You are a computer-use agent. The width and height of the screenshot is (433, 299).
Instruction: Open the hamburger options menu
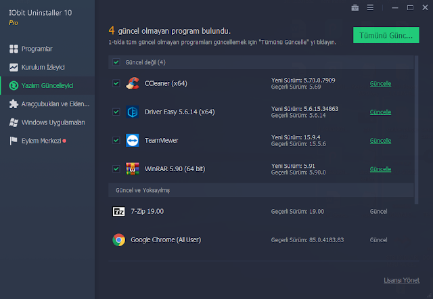click(370, 7)
